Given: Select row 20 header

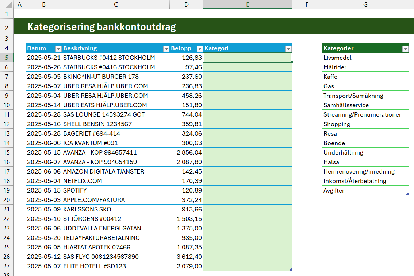Looking at the screenshot, I should click(7, 200).
